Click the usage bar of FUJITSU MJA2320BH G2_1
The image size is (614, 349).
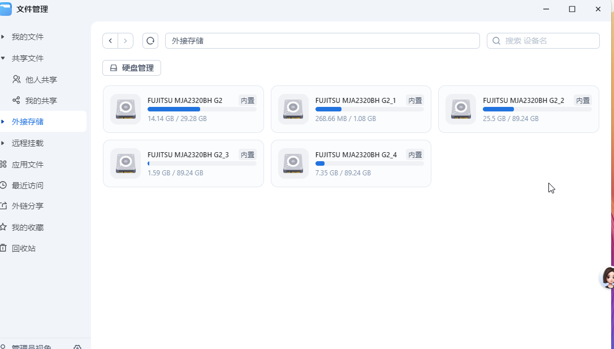point(370,109)
